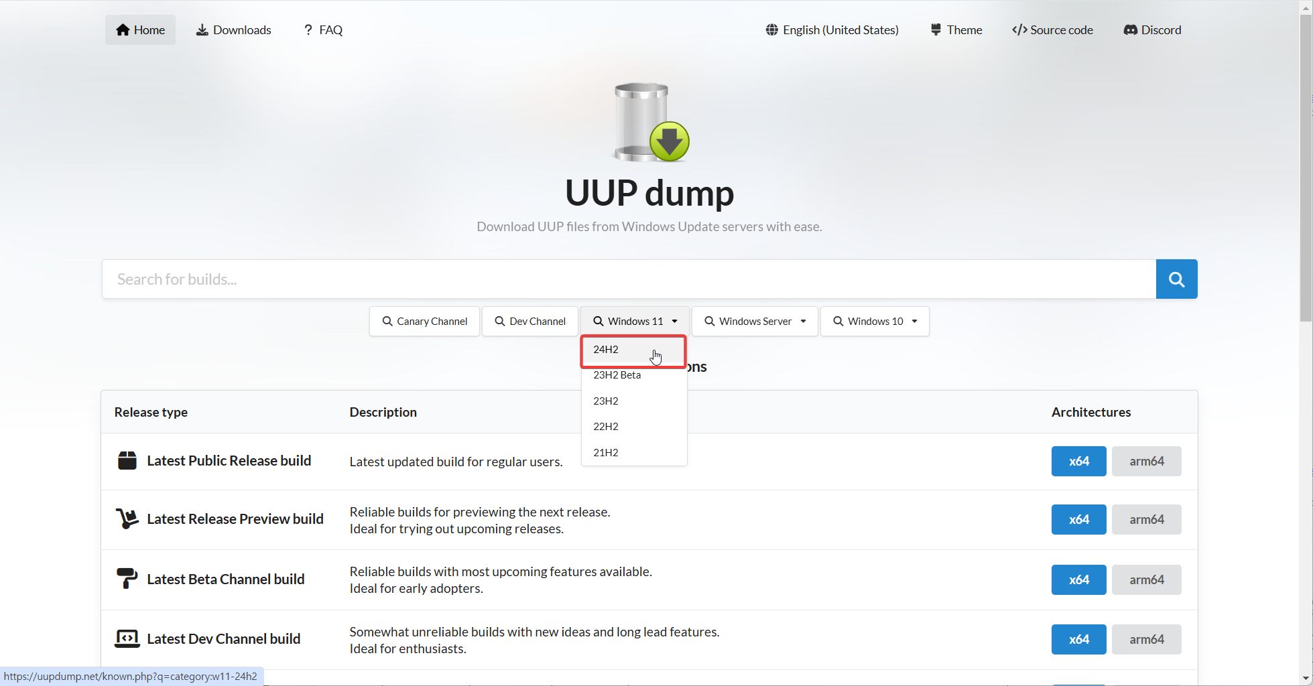The height and width of the screenshot is (686, 1313).
Task: Click the Home house icon
Action: click(x=123, y=30)
